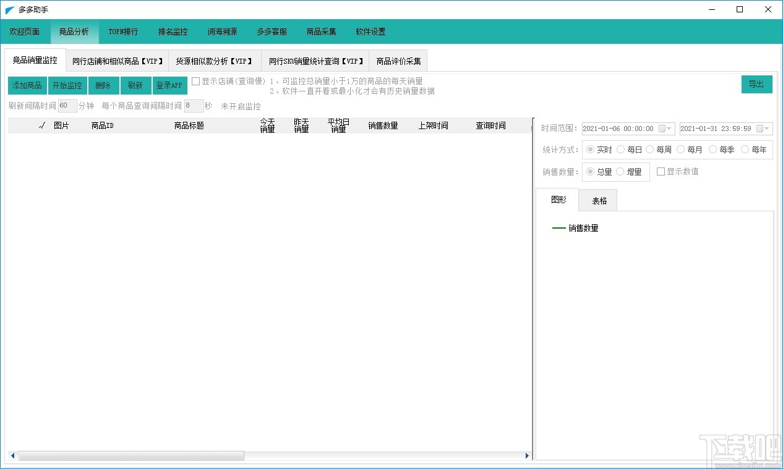Open 商品采集 main menu

point(322,32)
